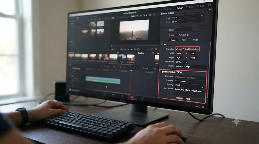Click home icon below the upload panel
Screen dimensions: 259x144
tap(197, 106)
